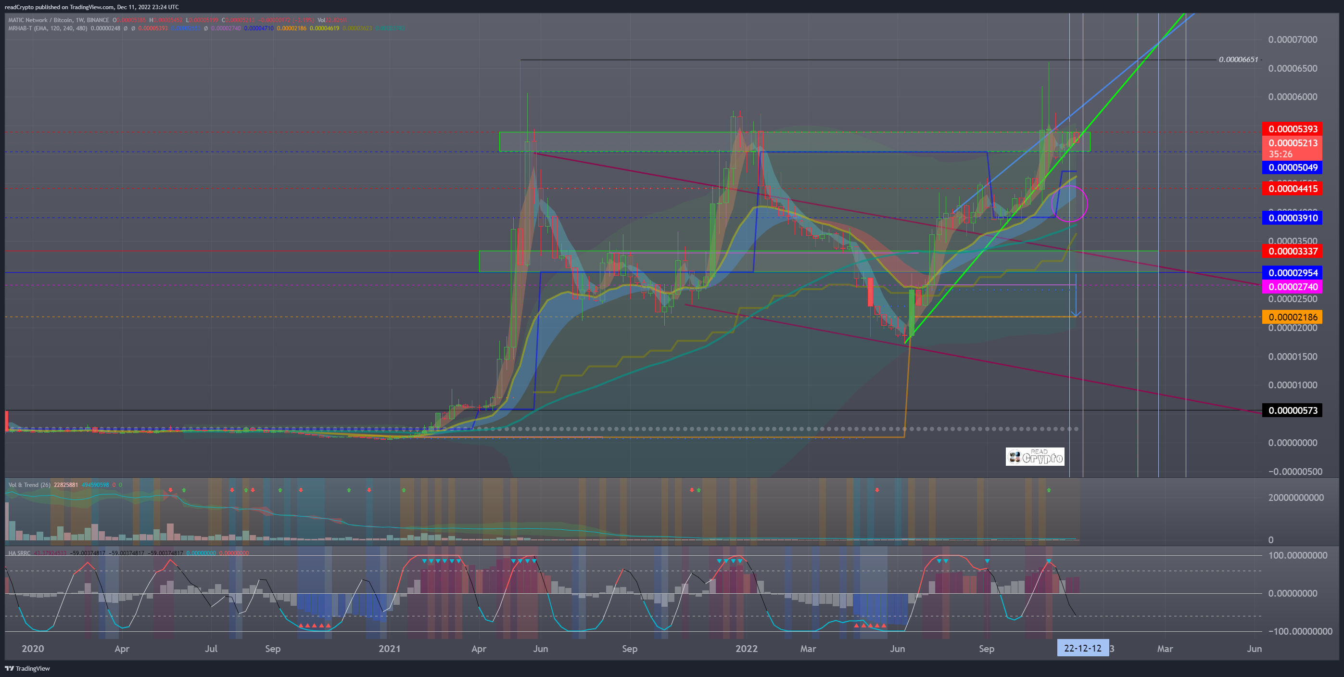
Task: Select the highlighted 22-12-12 date label
Action: pos(1083,648)
